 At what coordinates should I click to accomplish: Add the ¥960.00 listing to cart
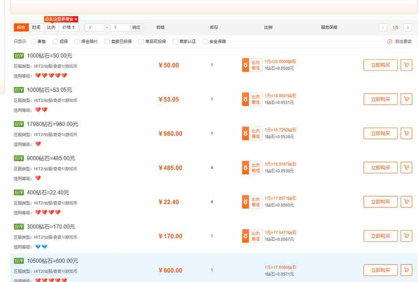(406, 133)
